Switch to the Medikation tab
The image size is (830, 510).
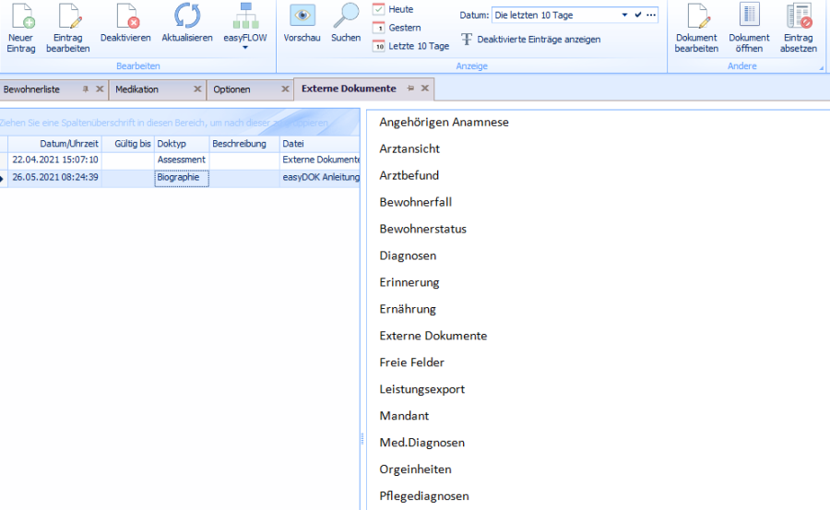pos(137,89)
